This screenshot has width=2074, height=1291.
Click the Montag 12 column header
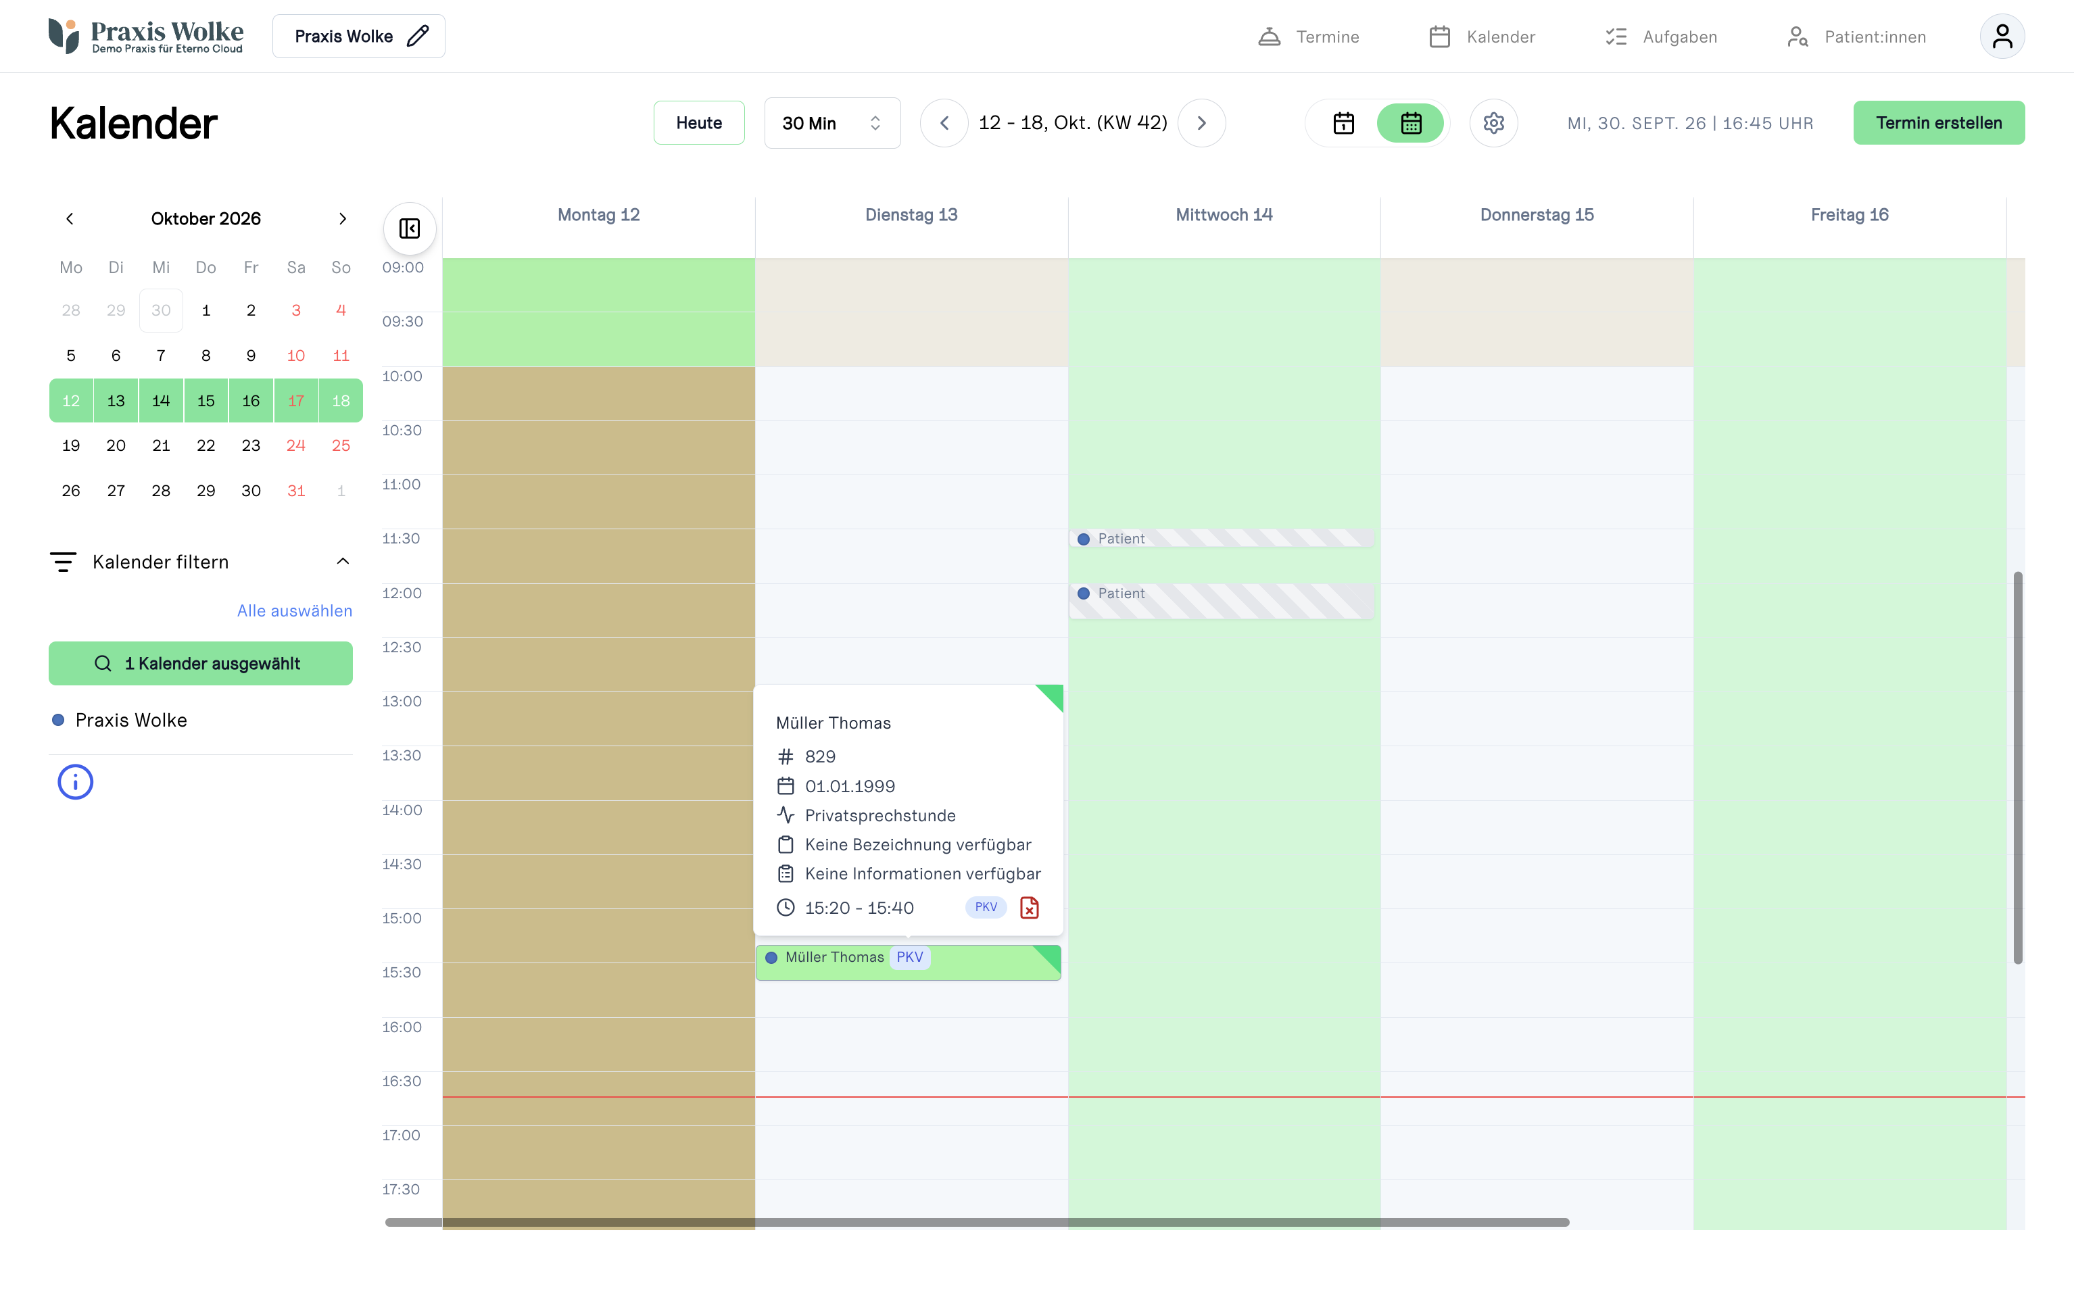pyautogui.click(x=598, y=215)
